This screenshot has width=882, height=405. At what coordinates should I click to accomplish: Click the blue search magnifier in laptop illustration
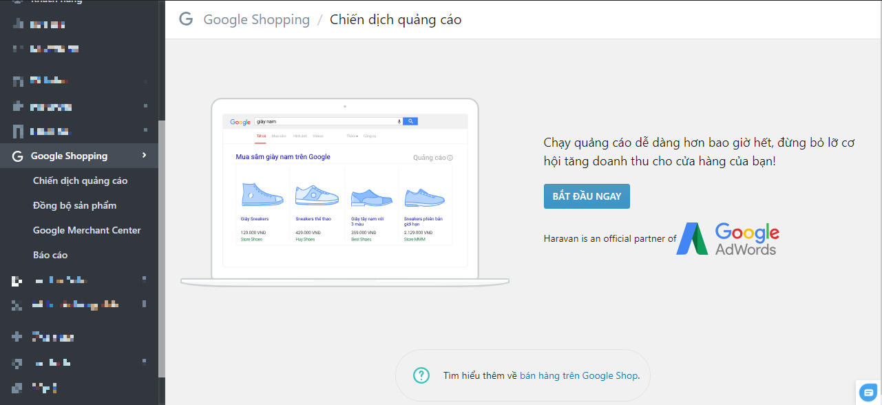[x=410, y=121]
